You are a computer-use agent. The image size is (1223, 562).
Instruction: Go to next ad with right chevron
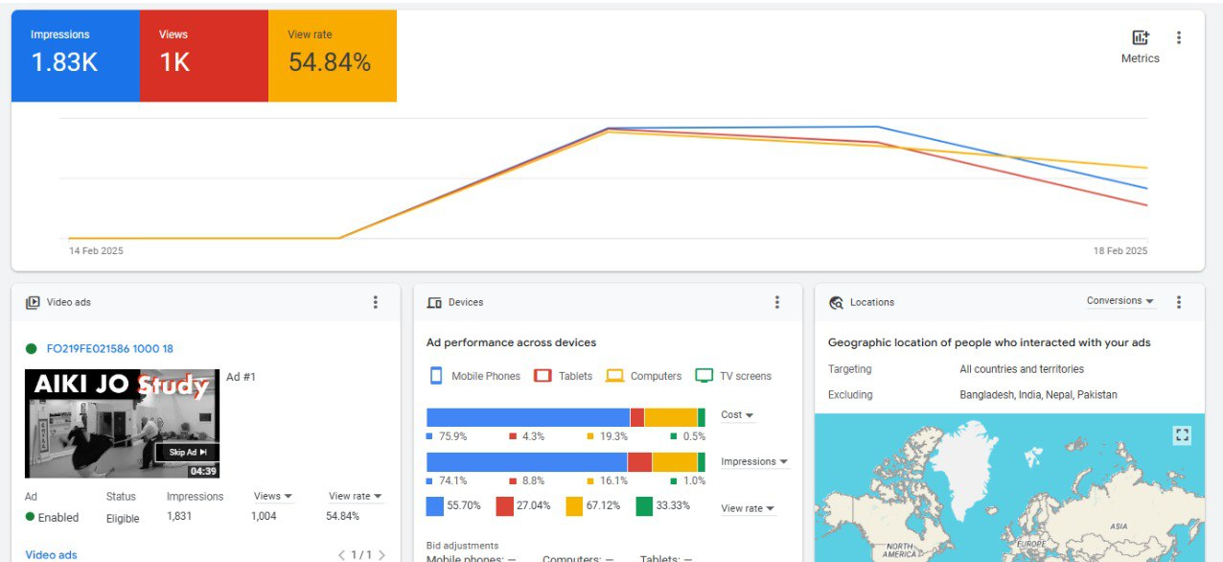click(x=381, y=555)
